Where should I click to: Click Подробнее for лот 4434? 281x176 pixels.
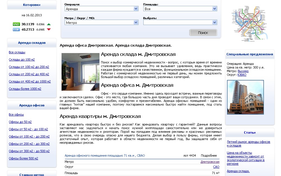pyautogui.click(x=209, y=156)
